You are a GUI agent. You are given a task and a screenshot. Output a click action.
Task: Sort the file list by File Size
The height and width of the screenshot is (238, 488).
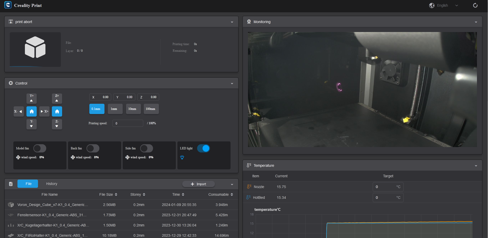click(x=108, y=194)
